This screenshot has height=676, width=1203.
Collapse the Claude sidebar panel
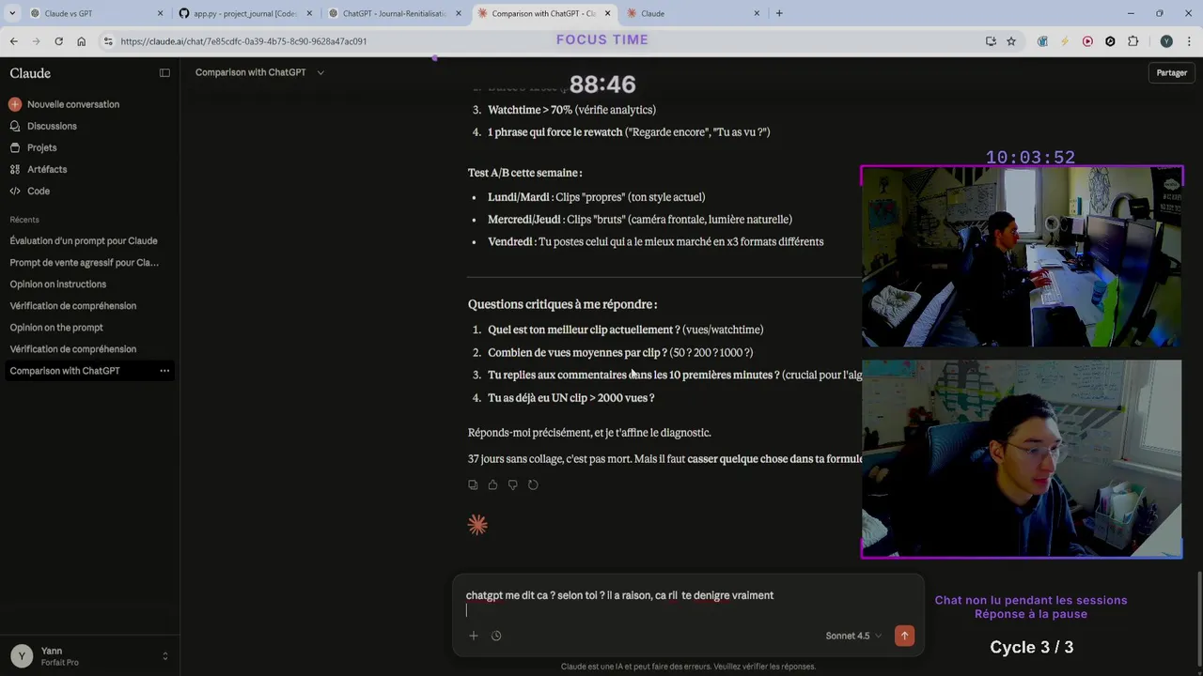coord(164,73)
